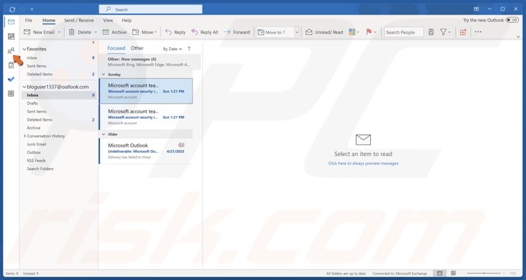Open the Address Book icon

click(431, 32)
